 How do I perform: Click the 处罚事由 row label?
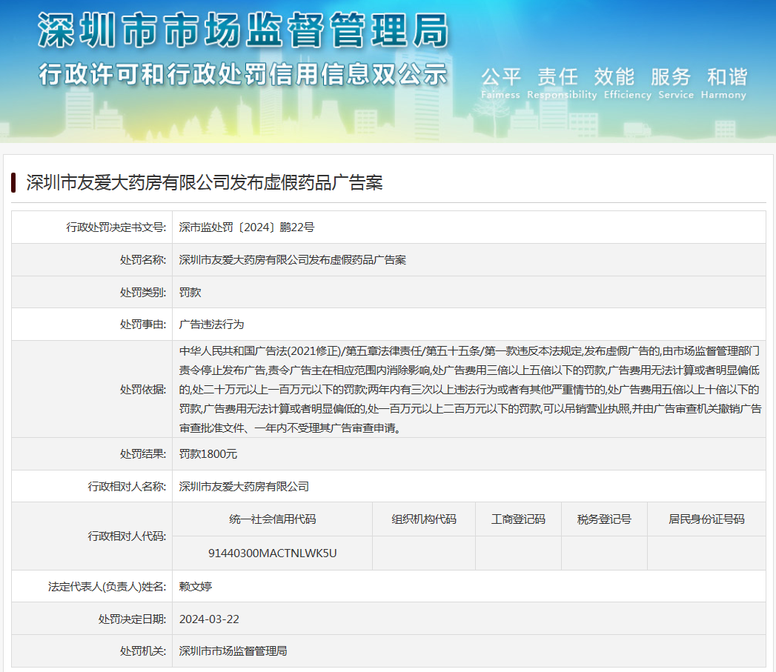pos(143,324)
